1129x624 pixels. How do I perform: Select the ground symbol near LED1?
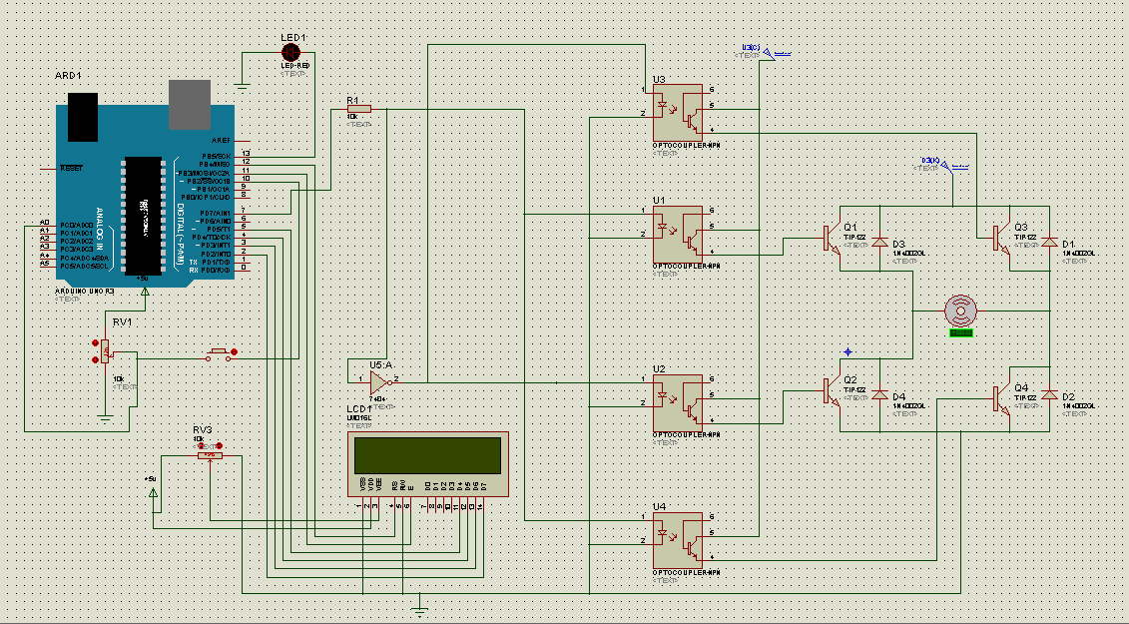[243, 87]
